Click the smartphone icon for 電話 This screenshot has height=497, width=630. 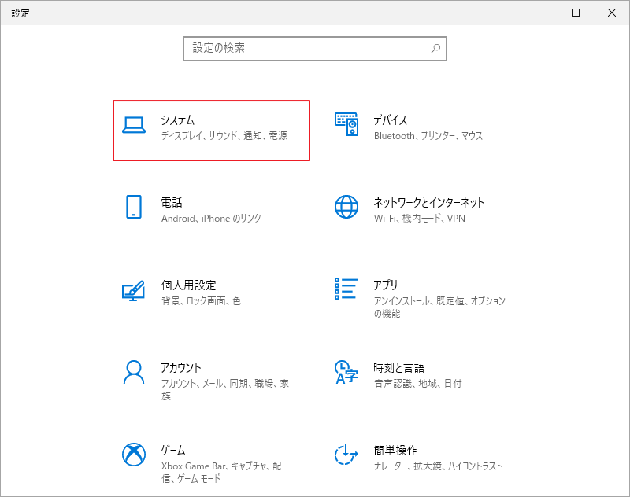(134, 207)
